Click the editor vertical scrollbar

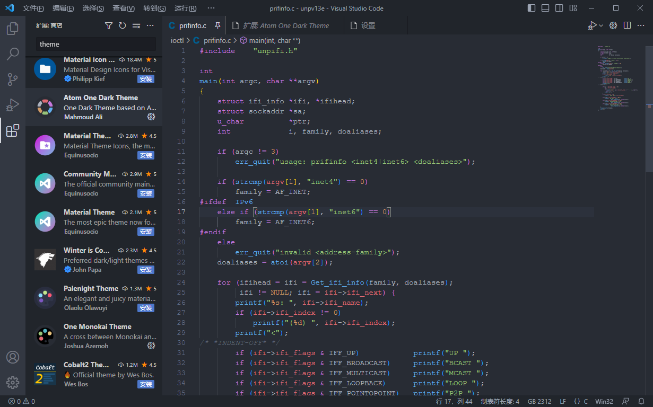click(649, 109)
